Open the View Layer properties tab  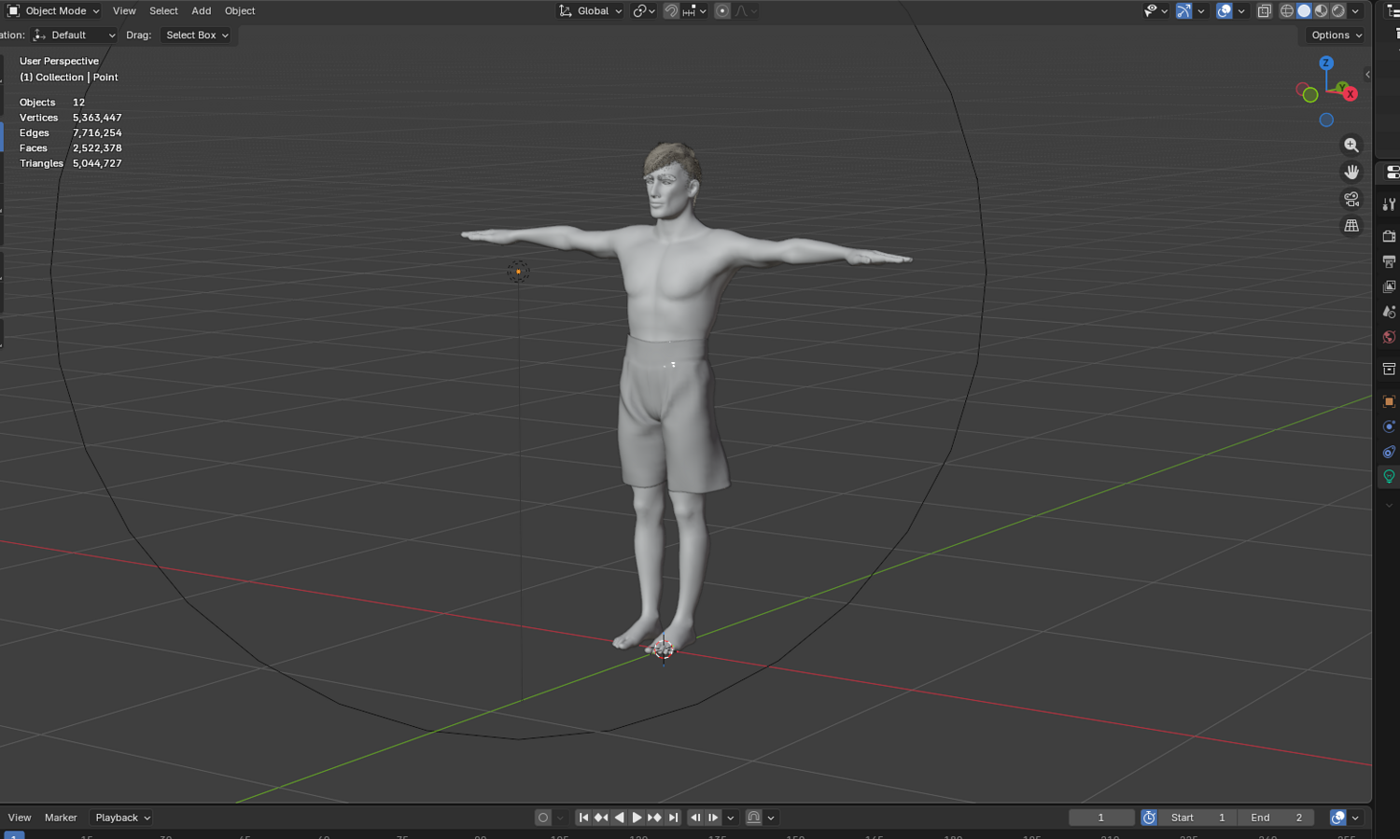click(1389, 287)
